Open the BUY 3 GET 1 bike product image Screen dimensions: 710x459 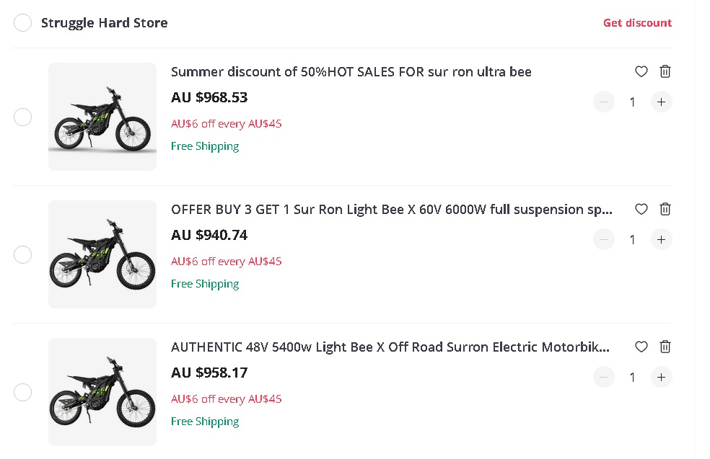[x=102, y=254]
